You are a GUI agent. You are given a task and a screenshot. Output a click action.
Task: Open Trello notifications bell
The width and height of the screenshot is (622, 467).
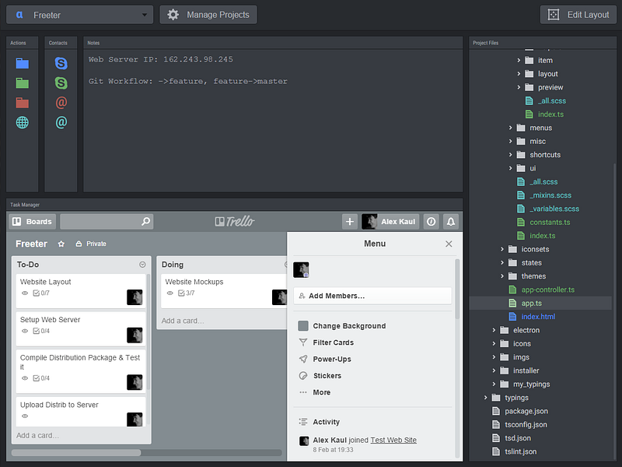coord(451,222)
